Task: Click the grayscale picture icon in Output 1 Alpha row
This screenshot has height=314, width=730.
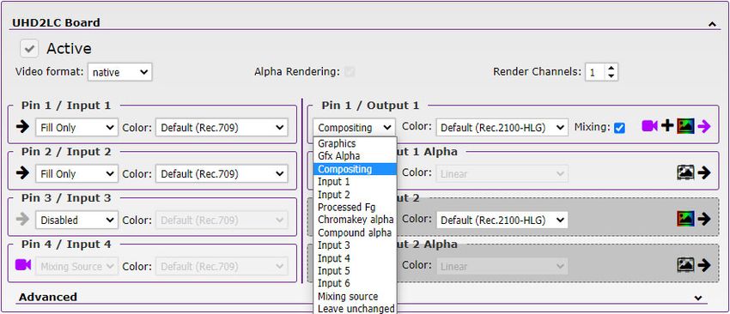Action: [685, 172]
